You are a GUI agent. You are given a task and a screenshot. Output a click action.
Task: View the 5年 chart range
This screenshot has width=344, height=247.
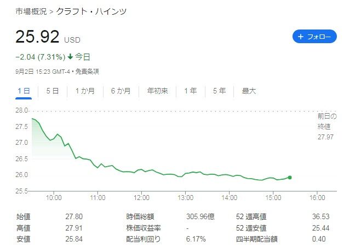219,91
